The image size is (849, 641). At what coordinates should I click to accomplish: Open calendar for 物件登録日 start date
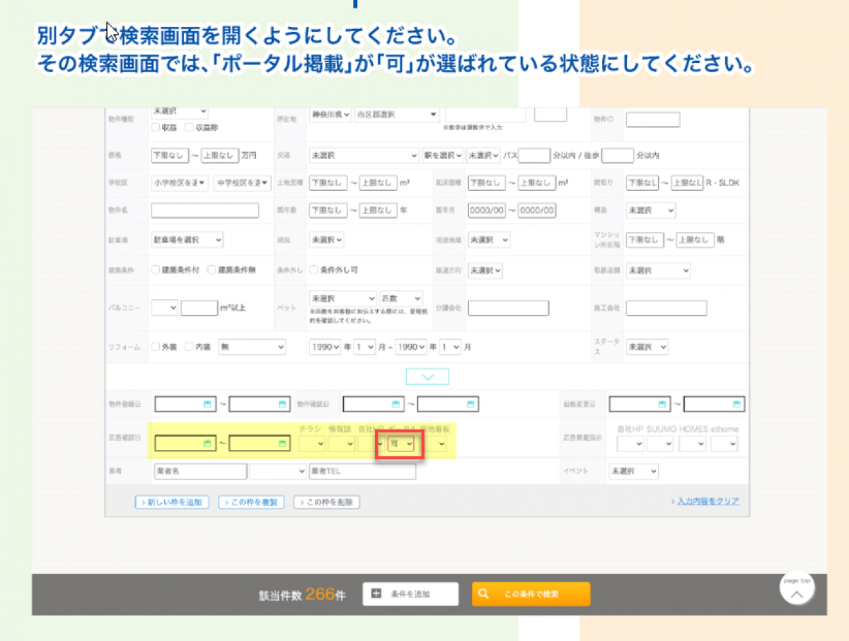pyautogui.click(x=208, y=404)
